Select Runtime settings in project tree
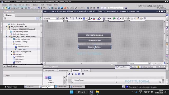Image resolution: width=169 pixels, height=95 pixels. [x=21, y=42]
